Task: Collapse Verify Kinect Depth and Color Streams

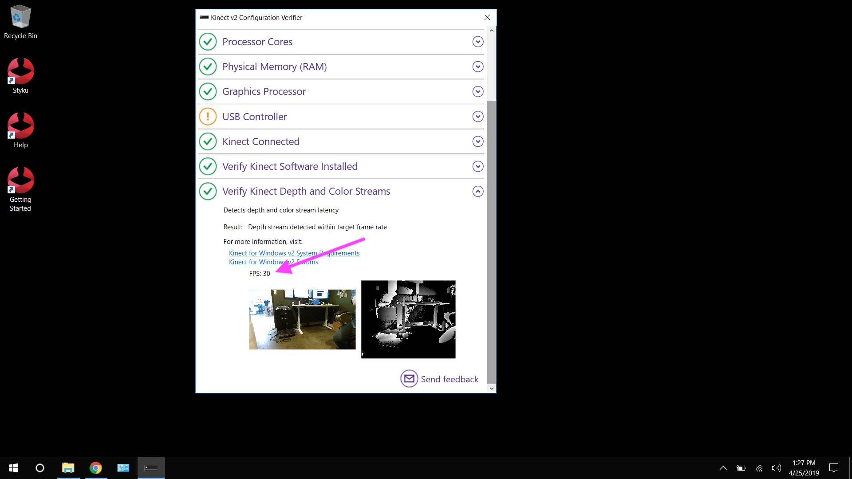Action: click(x=477, y=191)
